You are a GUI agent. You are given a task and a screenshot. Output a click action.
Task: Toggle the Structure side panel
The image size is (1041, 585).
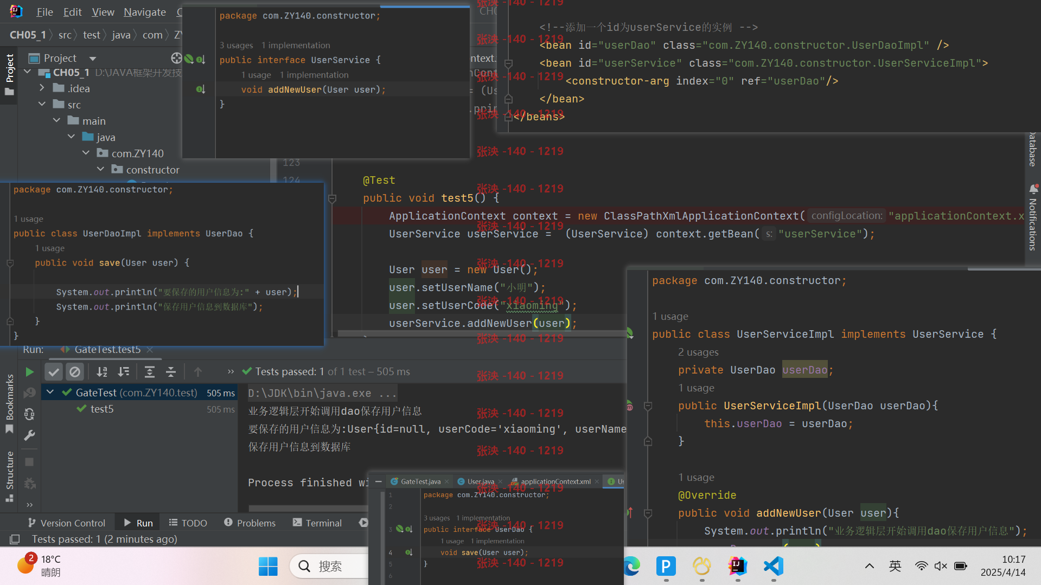(9, 475)
